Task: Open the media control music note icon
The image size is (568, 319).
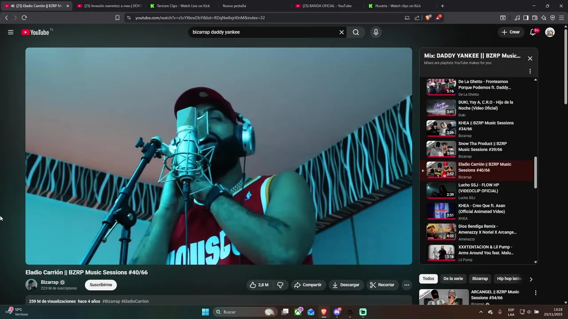Action: point(517,18)
